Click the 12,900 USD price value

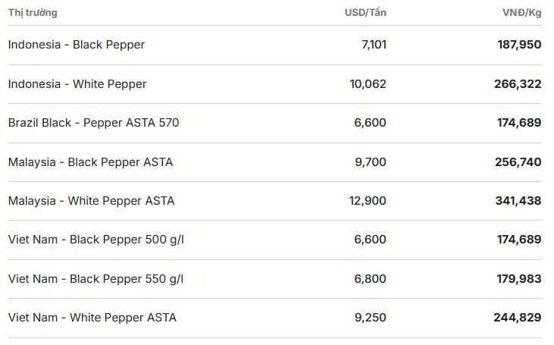(368, 201)
